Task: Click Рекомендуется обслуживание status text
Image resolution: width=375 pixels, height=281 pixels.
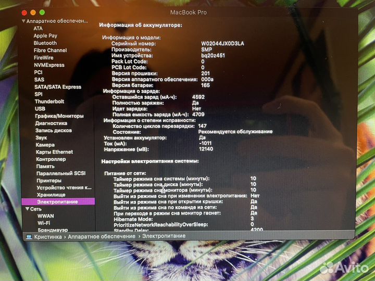Action: click(x=235, y=132)
